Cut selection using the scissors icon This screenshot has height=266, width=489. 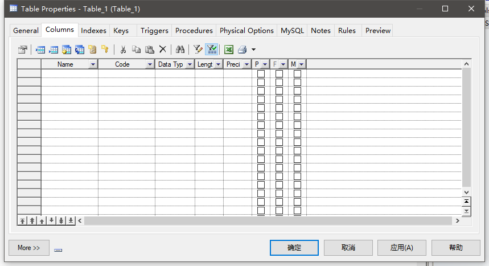pos(123,50)
